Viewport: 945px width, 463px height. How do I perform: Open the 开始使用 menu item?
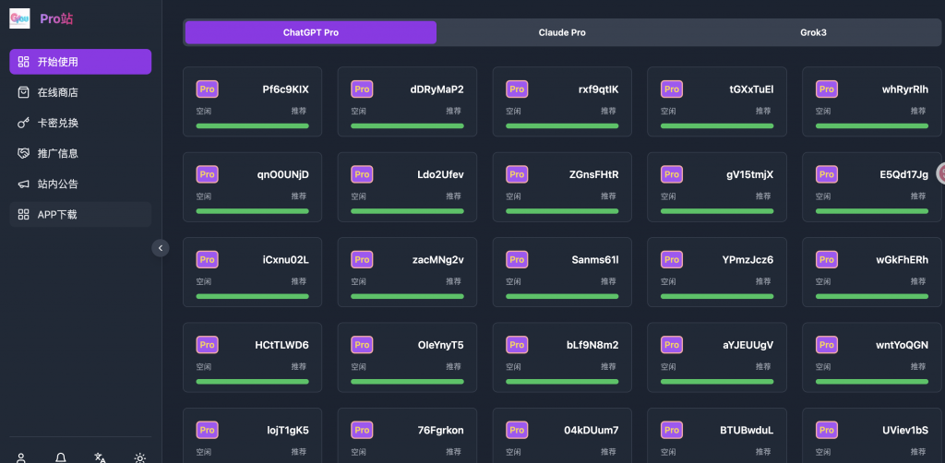pyautogui.click(x=80, y=62)
